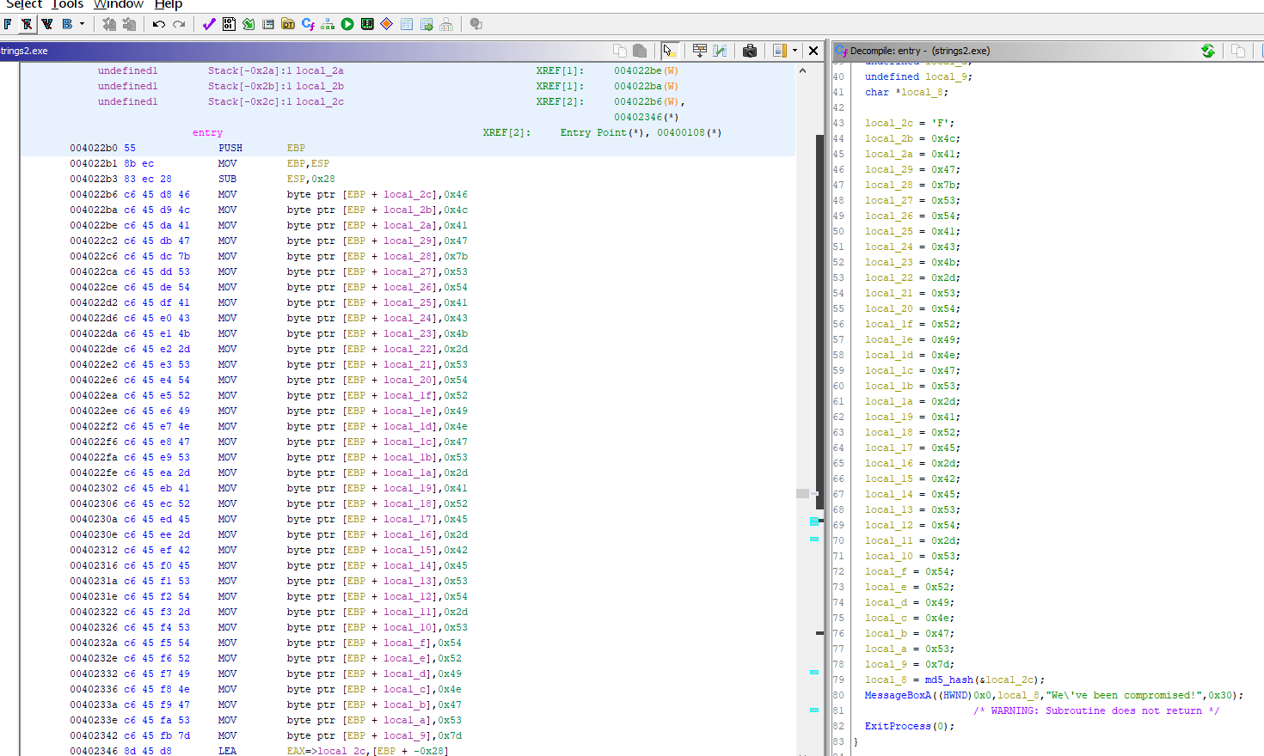Click the orange diamond toolbar icon
Screen dimensions: 1264x756
(x=387, y=24)
